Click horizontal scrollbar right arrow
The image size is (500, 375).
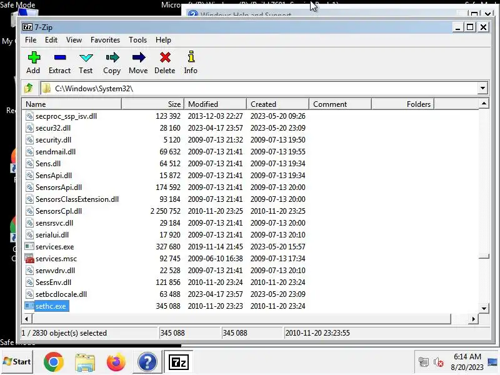(474, 319)
